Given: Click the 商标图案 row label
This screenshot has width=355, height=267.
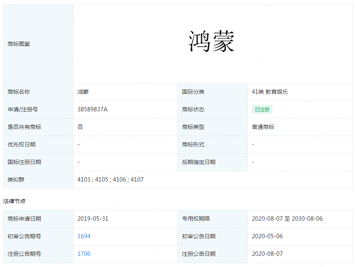Looking at the screenshot, I should click(19, 44).
